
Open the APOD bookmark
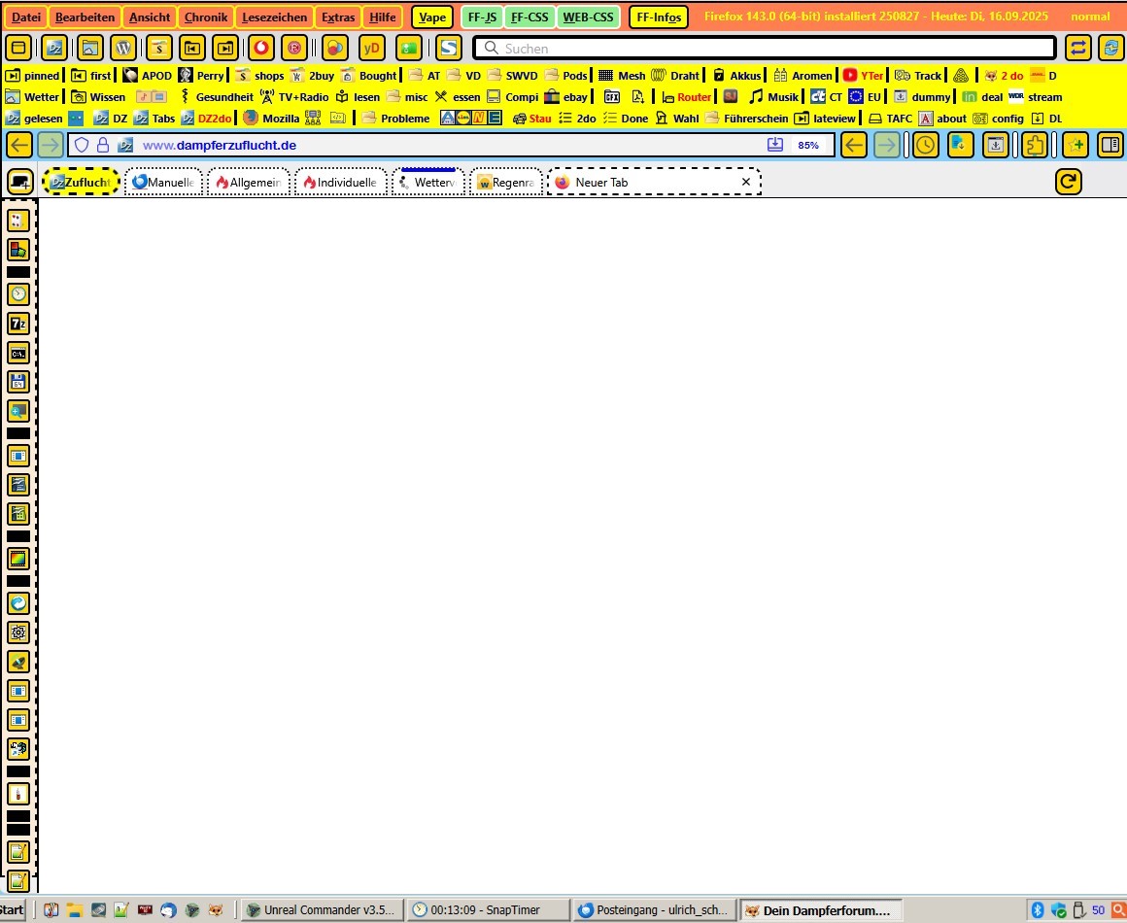[x=148, y=76]
